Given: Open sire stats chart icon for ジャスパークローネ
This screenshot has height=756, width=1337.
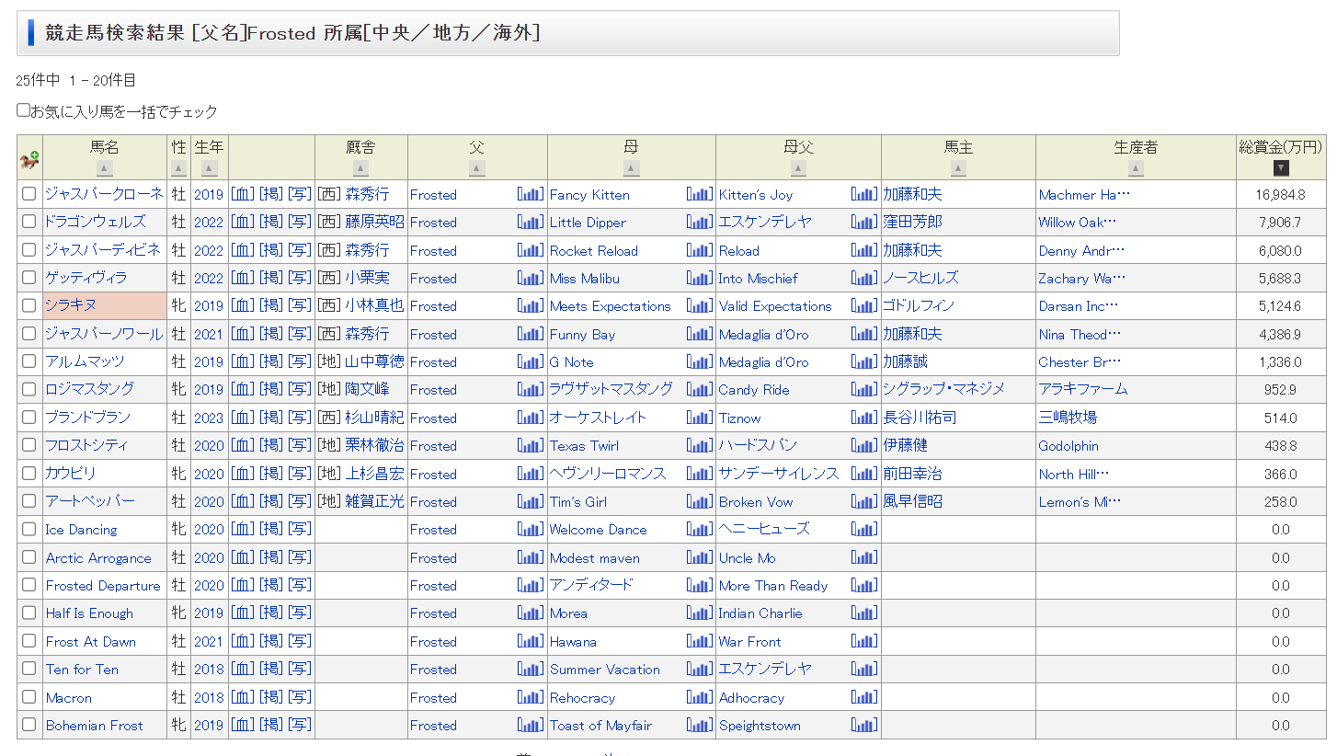Looking at the screenshot, I should pos(531,194).
